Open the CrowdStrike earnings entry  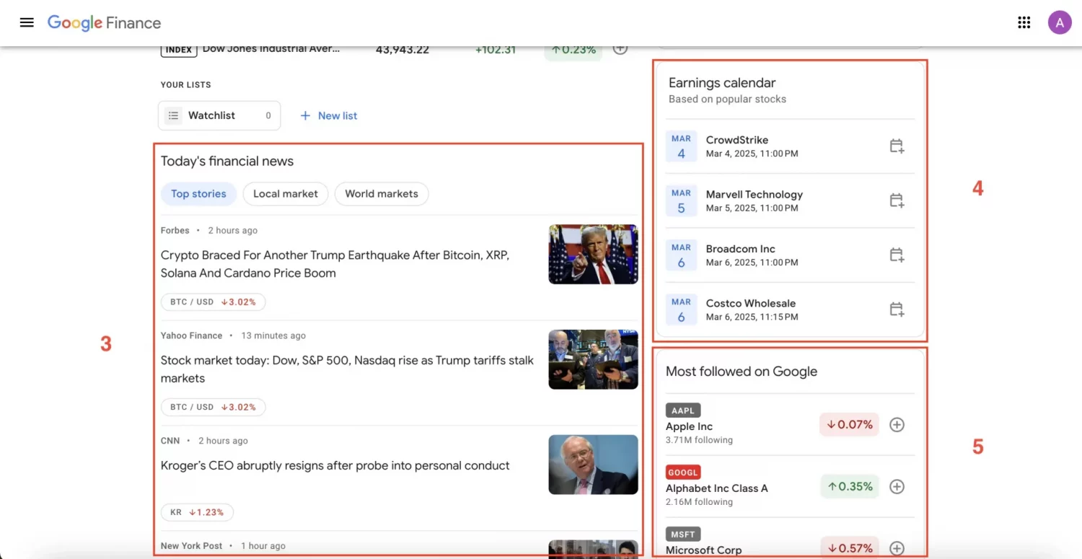pos(790,146)
